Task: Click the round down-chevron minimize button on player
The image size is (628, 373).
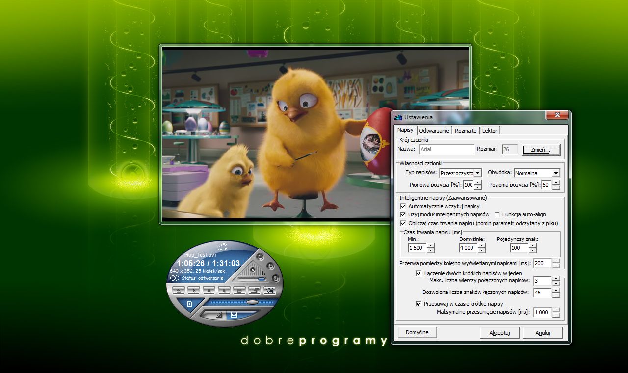Action: point(270,266)
